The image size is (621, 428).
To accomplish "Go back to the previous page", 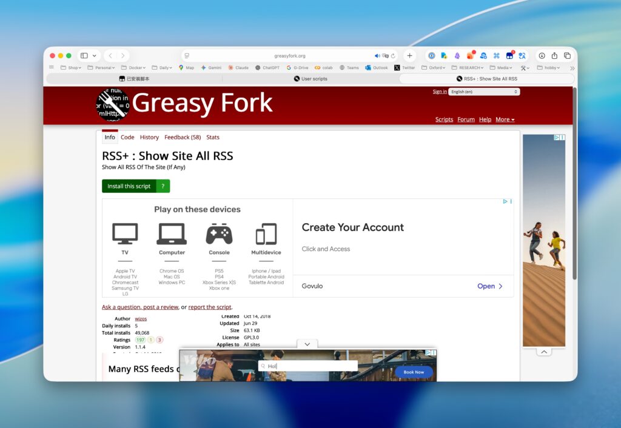I will tap(110, 56).
